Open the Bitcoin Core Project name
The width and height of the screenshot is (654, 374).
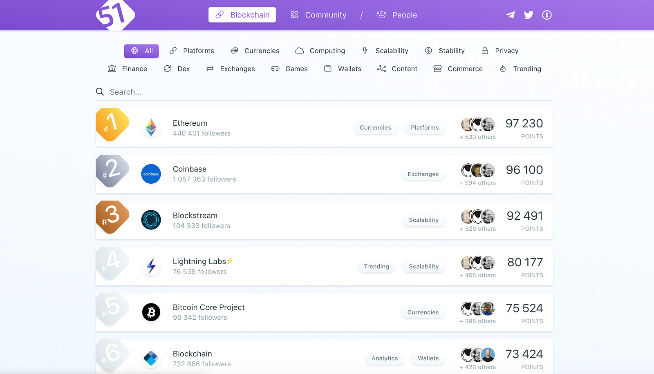[x=208, y=307]
